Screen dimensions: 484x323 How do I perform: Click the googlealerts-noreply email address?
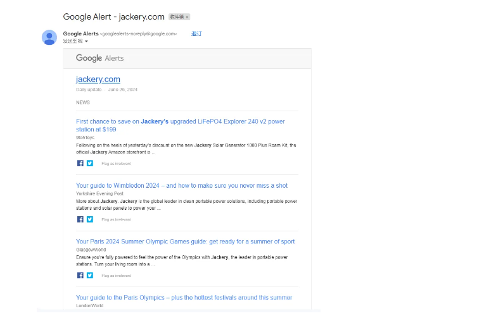pos(138,34)
